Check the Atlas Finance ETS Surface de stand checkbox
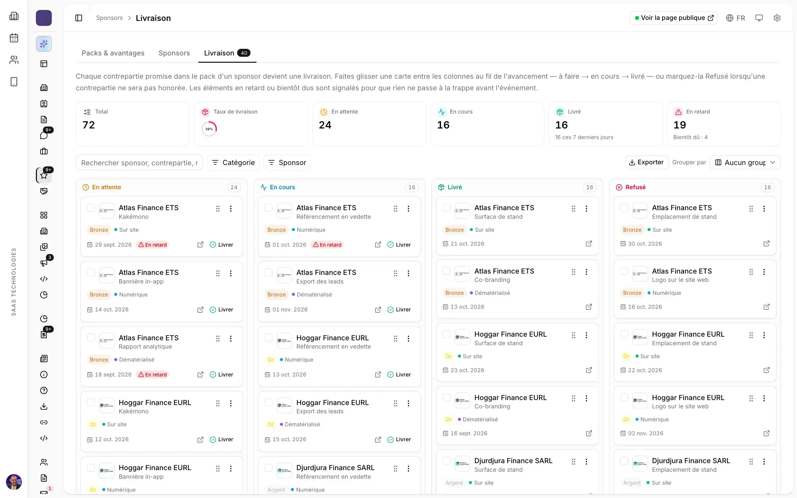Viewport: 797px width, 498px height. [x=446, y=208]
